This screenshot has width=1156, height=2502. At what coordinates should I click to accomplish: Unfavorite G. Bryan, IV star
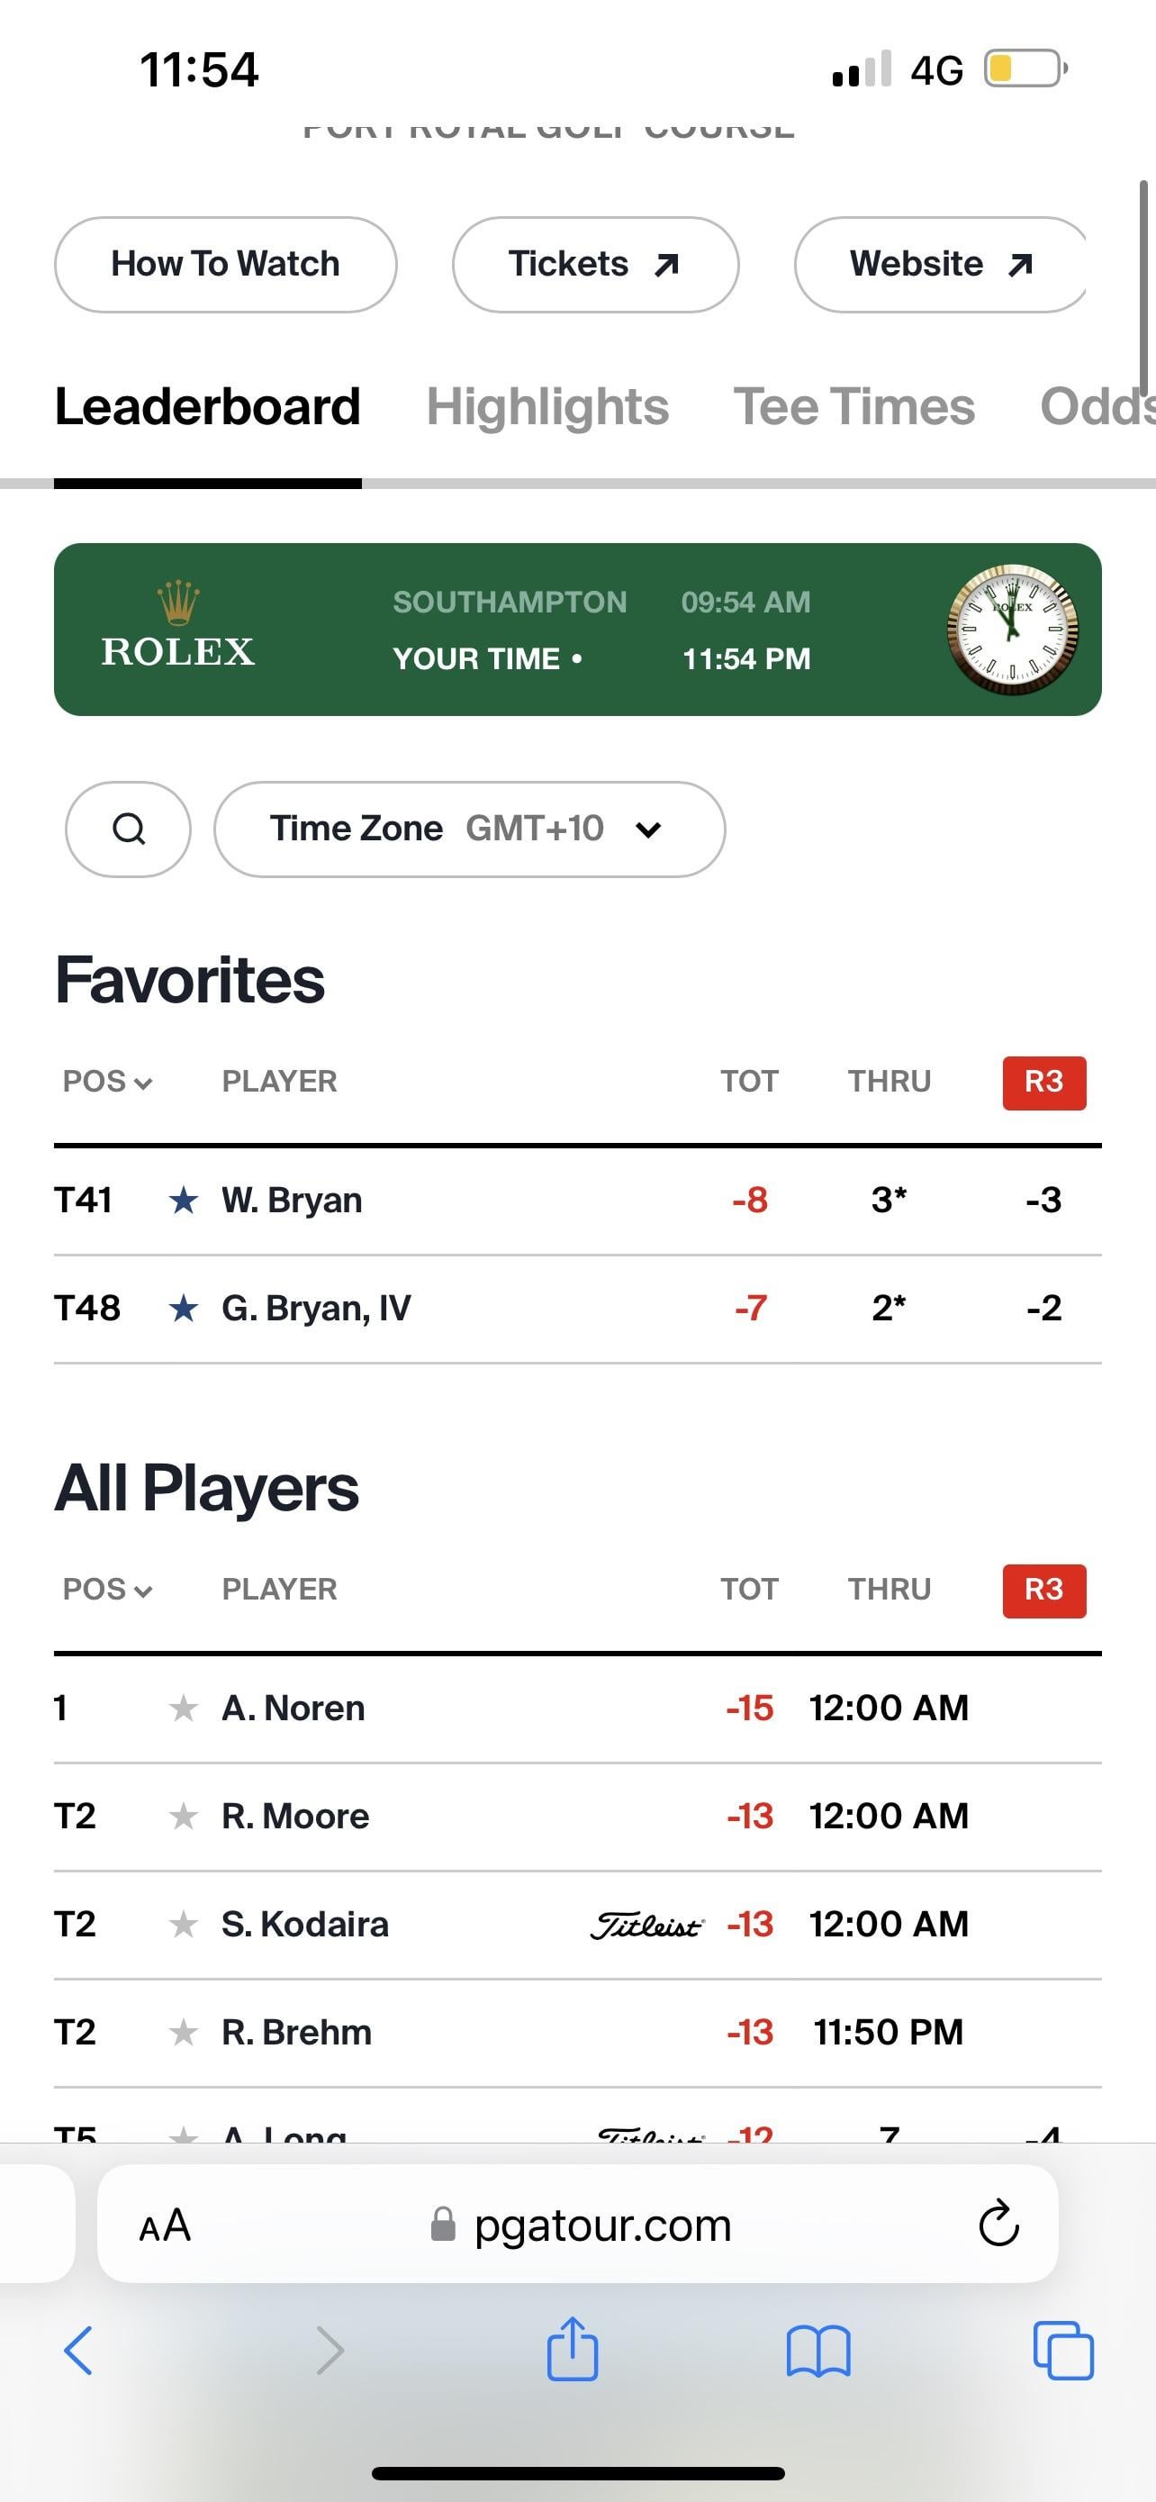(x=184, y=1309)
